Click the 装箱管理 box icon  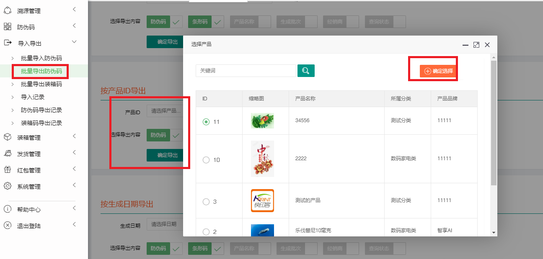point(8,137)
